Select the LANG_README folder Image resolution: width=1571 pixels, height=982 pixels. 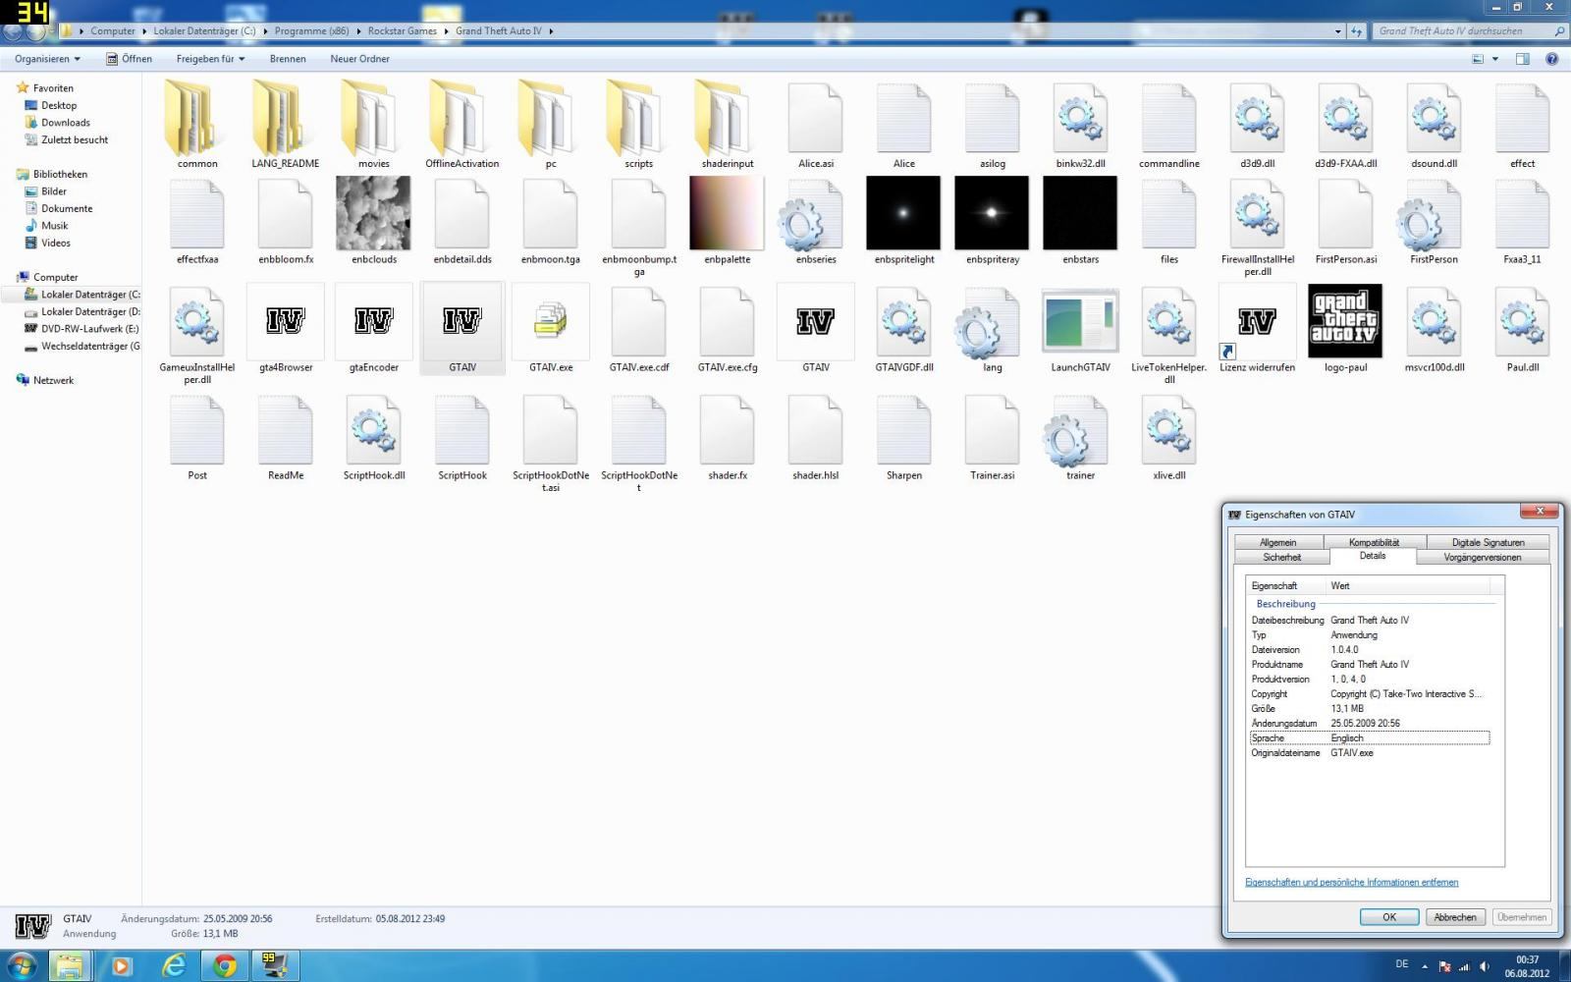point(285,118)
